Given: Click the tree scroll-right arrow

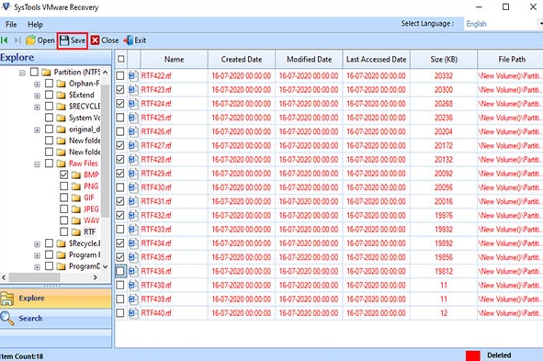Looking at the screenshot, I should coord(96,277).
